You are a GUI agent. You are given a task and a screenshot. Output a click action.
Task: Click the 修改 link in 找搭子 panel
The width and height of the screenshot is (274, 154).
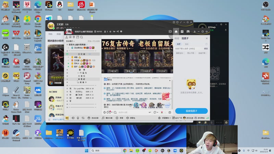click(x=206, y=49)
